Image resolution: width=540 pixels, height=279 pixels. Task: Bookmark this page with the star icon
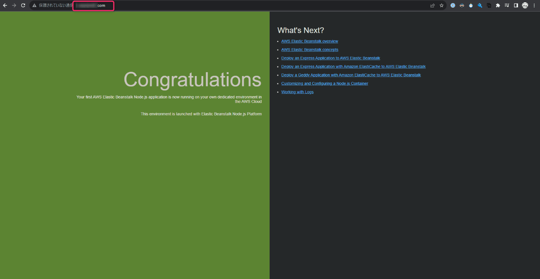pos(442,5)
